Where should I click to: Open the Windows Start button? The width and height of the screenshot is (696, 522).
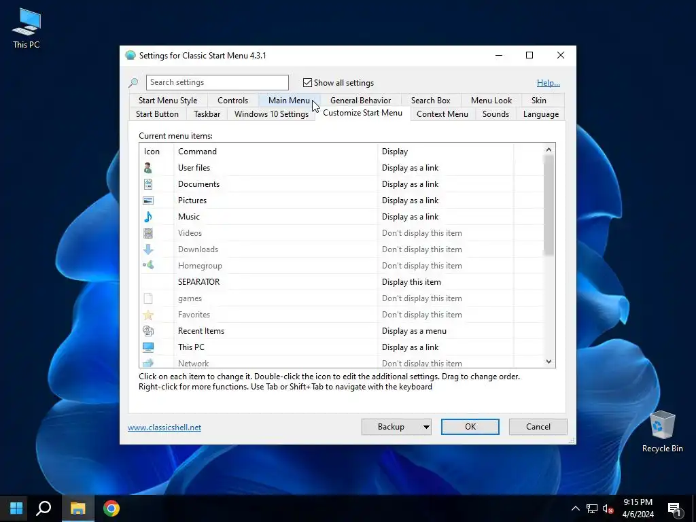tap(16, 508)
